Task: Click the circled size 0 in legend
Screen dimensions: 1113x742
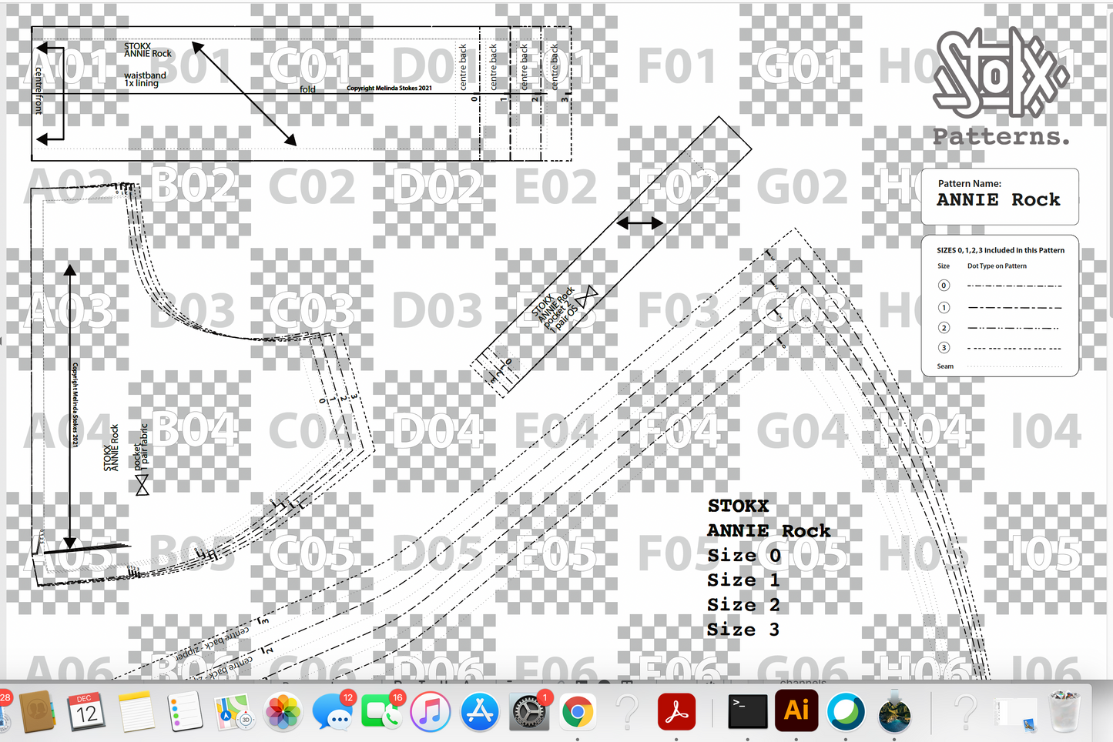Action: pyautogui.click(x=944, y=286)
